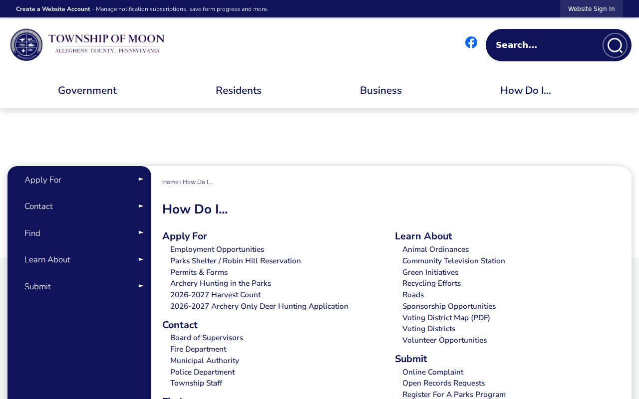Click the Learn About section heading

(x=423, y=236)
